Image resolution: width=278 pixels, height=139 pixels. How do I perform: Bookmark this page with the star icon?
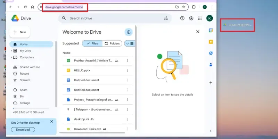[x=183, y=7]
